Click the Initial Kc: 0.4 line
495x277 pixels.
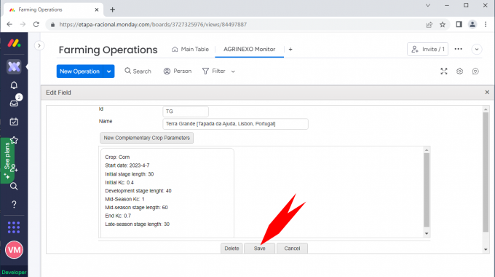coord(119,182)
